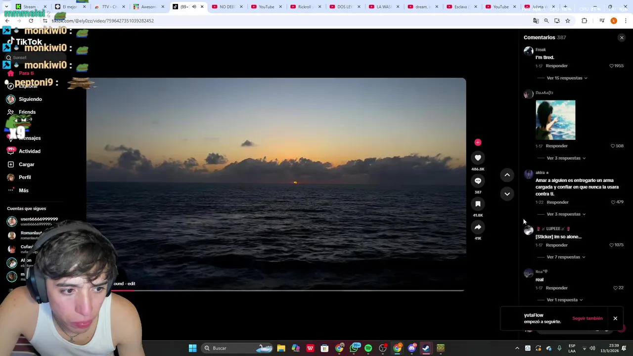
Task: Open WhatsApp from the taskbar
Action: 354,348
